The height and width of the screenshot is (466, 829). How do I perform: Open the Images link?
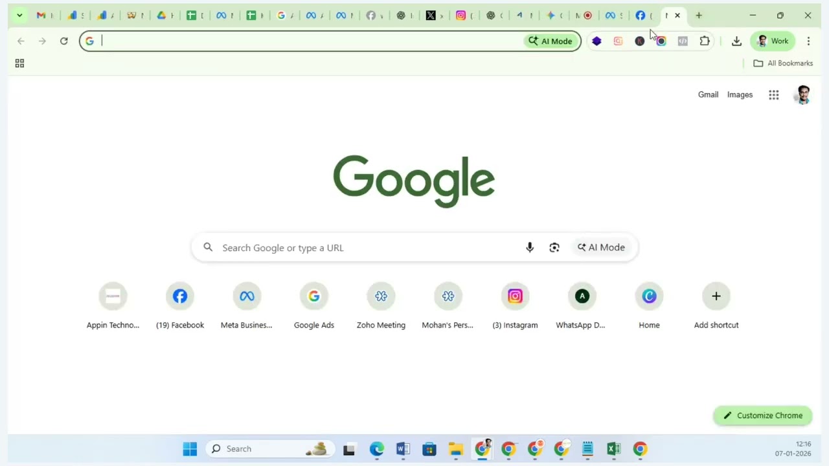[x=740, y=94]
